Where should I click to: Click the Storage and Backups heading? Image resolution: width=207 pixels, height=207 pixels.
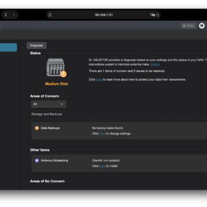point(47,114)
